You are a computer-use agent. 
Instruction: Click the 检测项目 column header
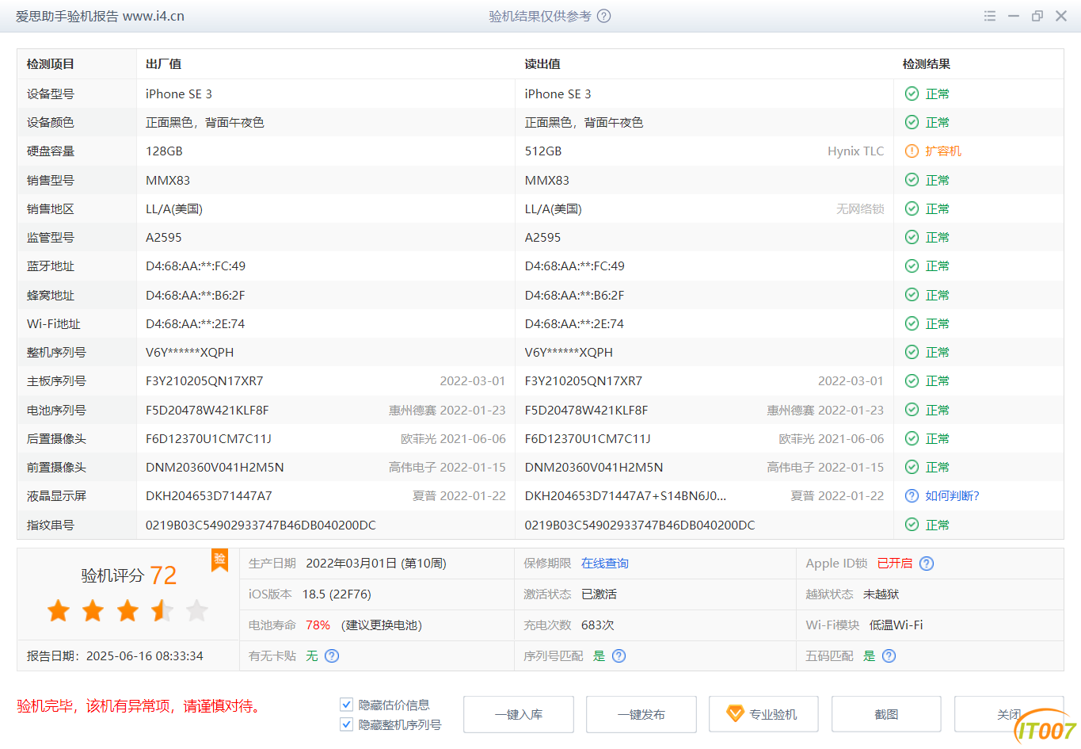[x=51, y=64]
